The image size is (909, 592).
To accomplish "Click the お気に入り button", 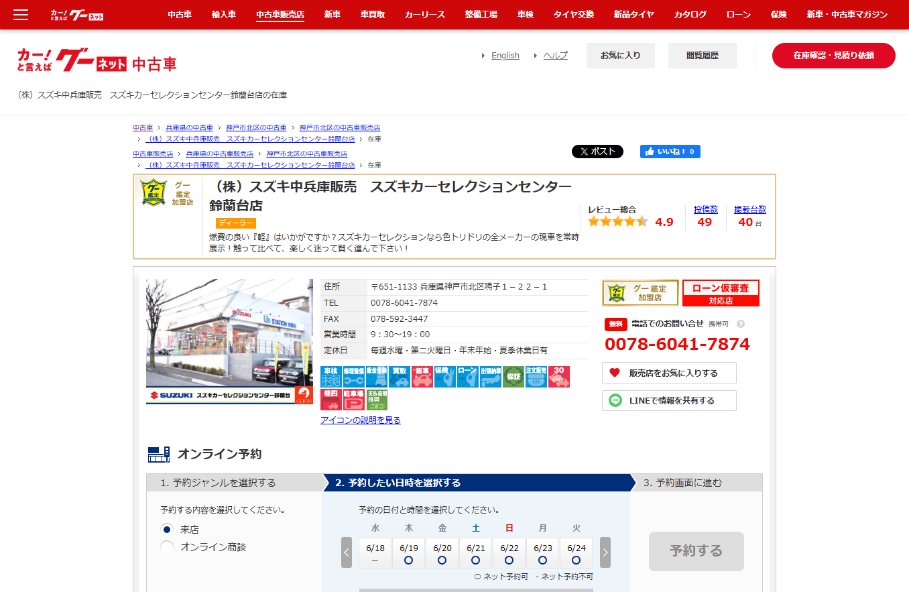I will click(621, 56).
